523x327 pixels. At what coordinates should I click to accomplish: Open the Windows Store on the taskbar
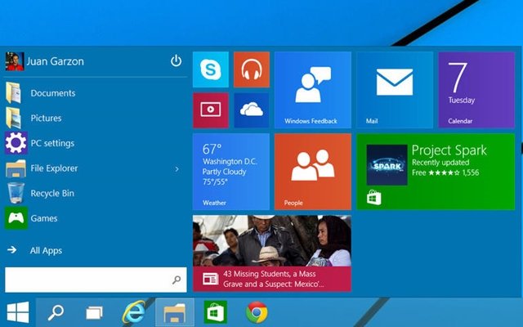pos(216,312)
